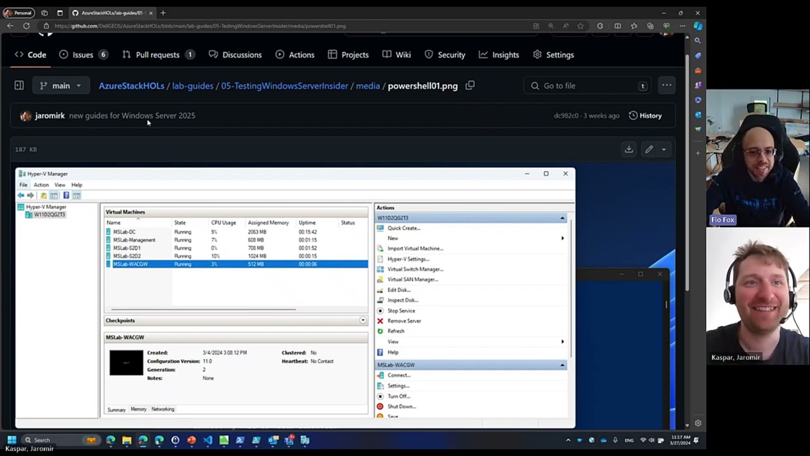Expand the edit options dropdown arrow
This screenshot has height=456, width=810.
[x=663, y=149]
